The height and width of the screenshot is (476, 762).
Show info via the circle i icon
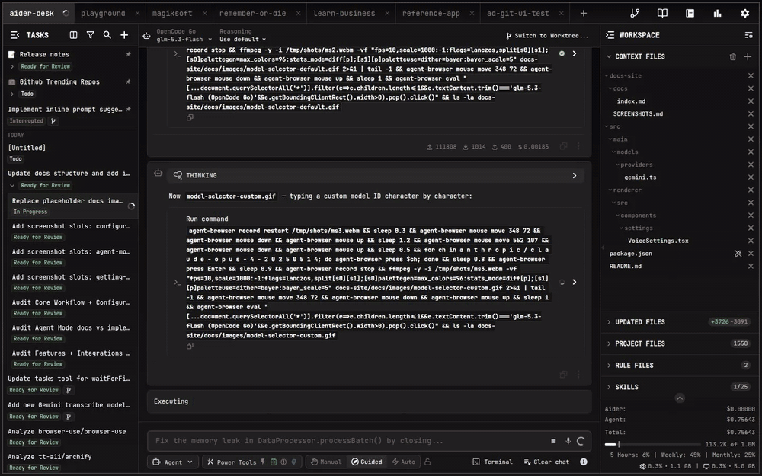pos(584,462)
